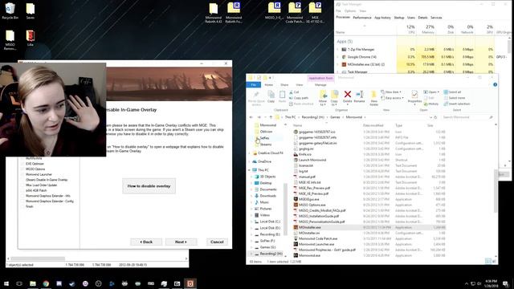Click Games in the Explorer address breadcrumb
This screenshot has height=289, width=514.
click(x=335, y=117)
